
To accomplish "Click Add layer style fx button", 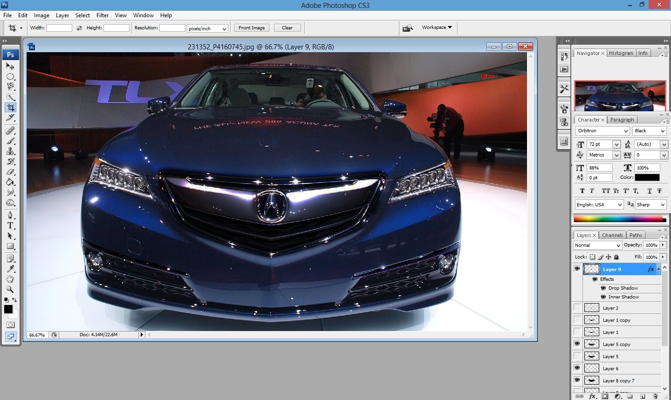I will (x=592, y=396).
